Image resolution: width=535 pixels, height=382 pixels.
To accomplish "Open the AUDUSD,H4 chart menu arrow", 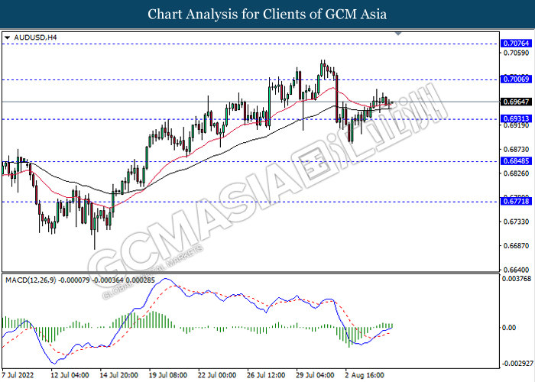I will [x=7, y=38].
